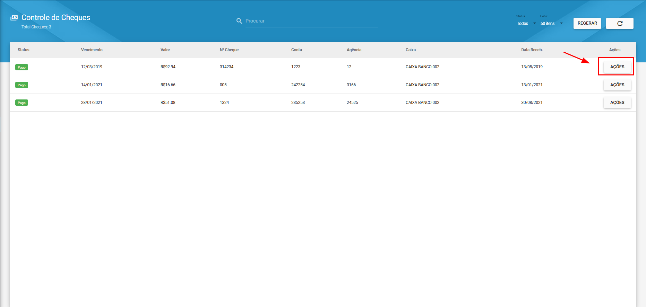Click account number 1223
This screenshot has width=646, height=307.
pos(296,67)
